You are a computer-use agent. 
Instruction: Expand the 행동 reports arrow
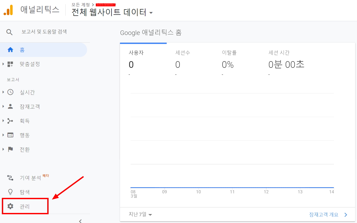tap(3, 135)
